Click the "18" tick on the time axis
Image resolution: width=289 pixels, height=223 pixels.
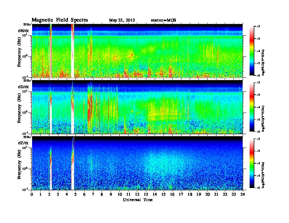(190, 195)
